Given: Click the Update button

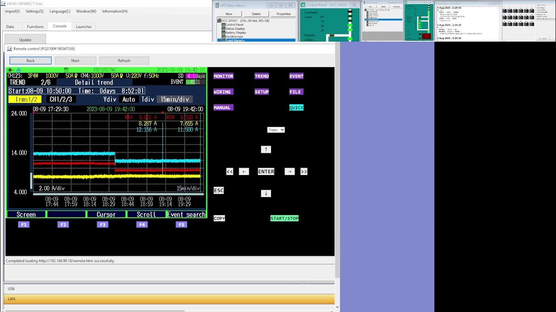Looking at the screenshot, I should [x=25, y=39].
